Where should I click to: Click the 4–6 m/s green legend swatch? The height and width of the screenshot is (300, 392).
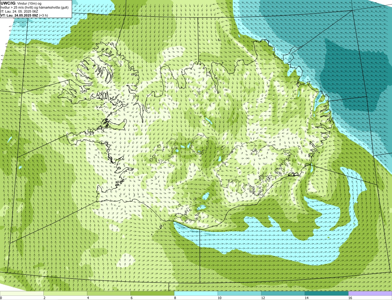(x=109, y=294)
